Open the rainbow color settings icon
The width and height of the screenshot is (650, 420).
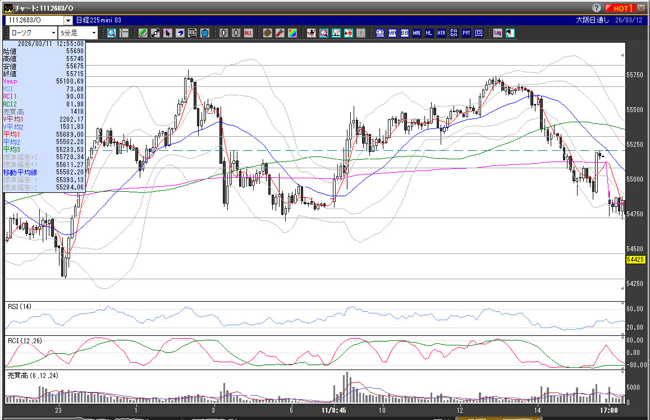tap(292, 33)
